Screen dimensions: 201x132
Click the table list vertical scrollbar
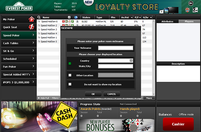click(153, 58)
